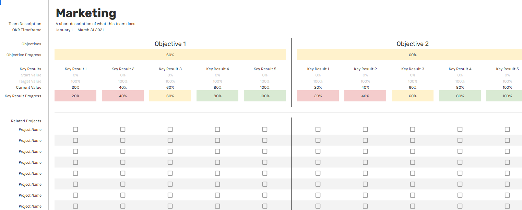Image resolution: width=522 pixels, height=210 pixels.
Task: Click the red 20% progress cell under Objective 1
Action: click(x=75, y=96)
